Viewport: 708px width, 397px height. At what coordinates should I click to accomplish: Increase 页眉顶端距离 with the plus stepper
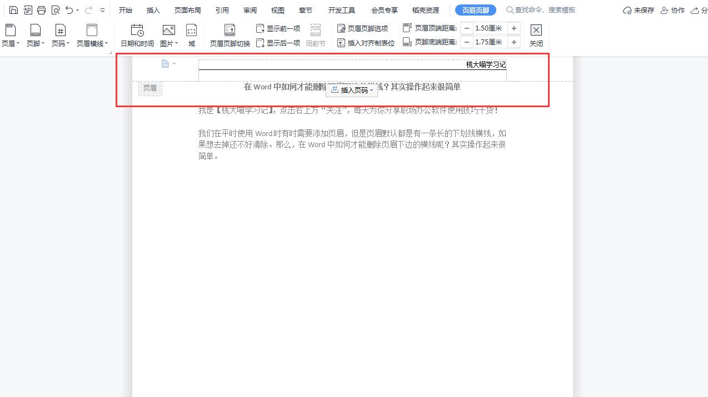click(x=513, y=28)
